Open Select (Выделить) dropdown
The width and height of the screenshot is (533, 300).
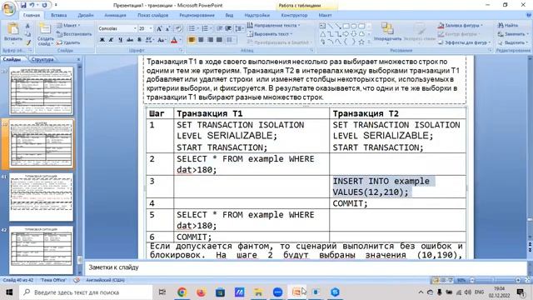tap(513, 42)
